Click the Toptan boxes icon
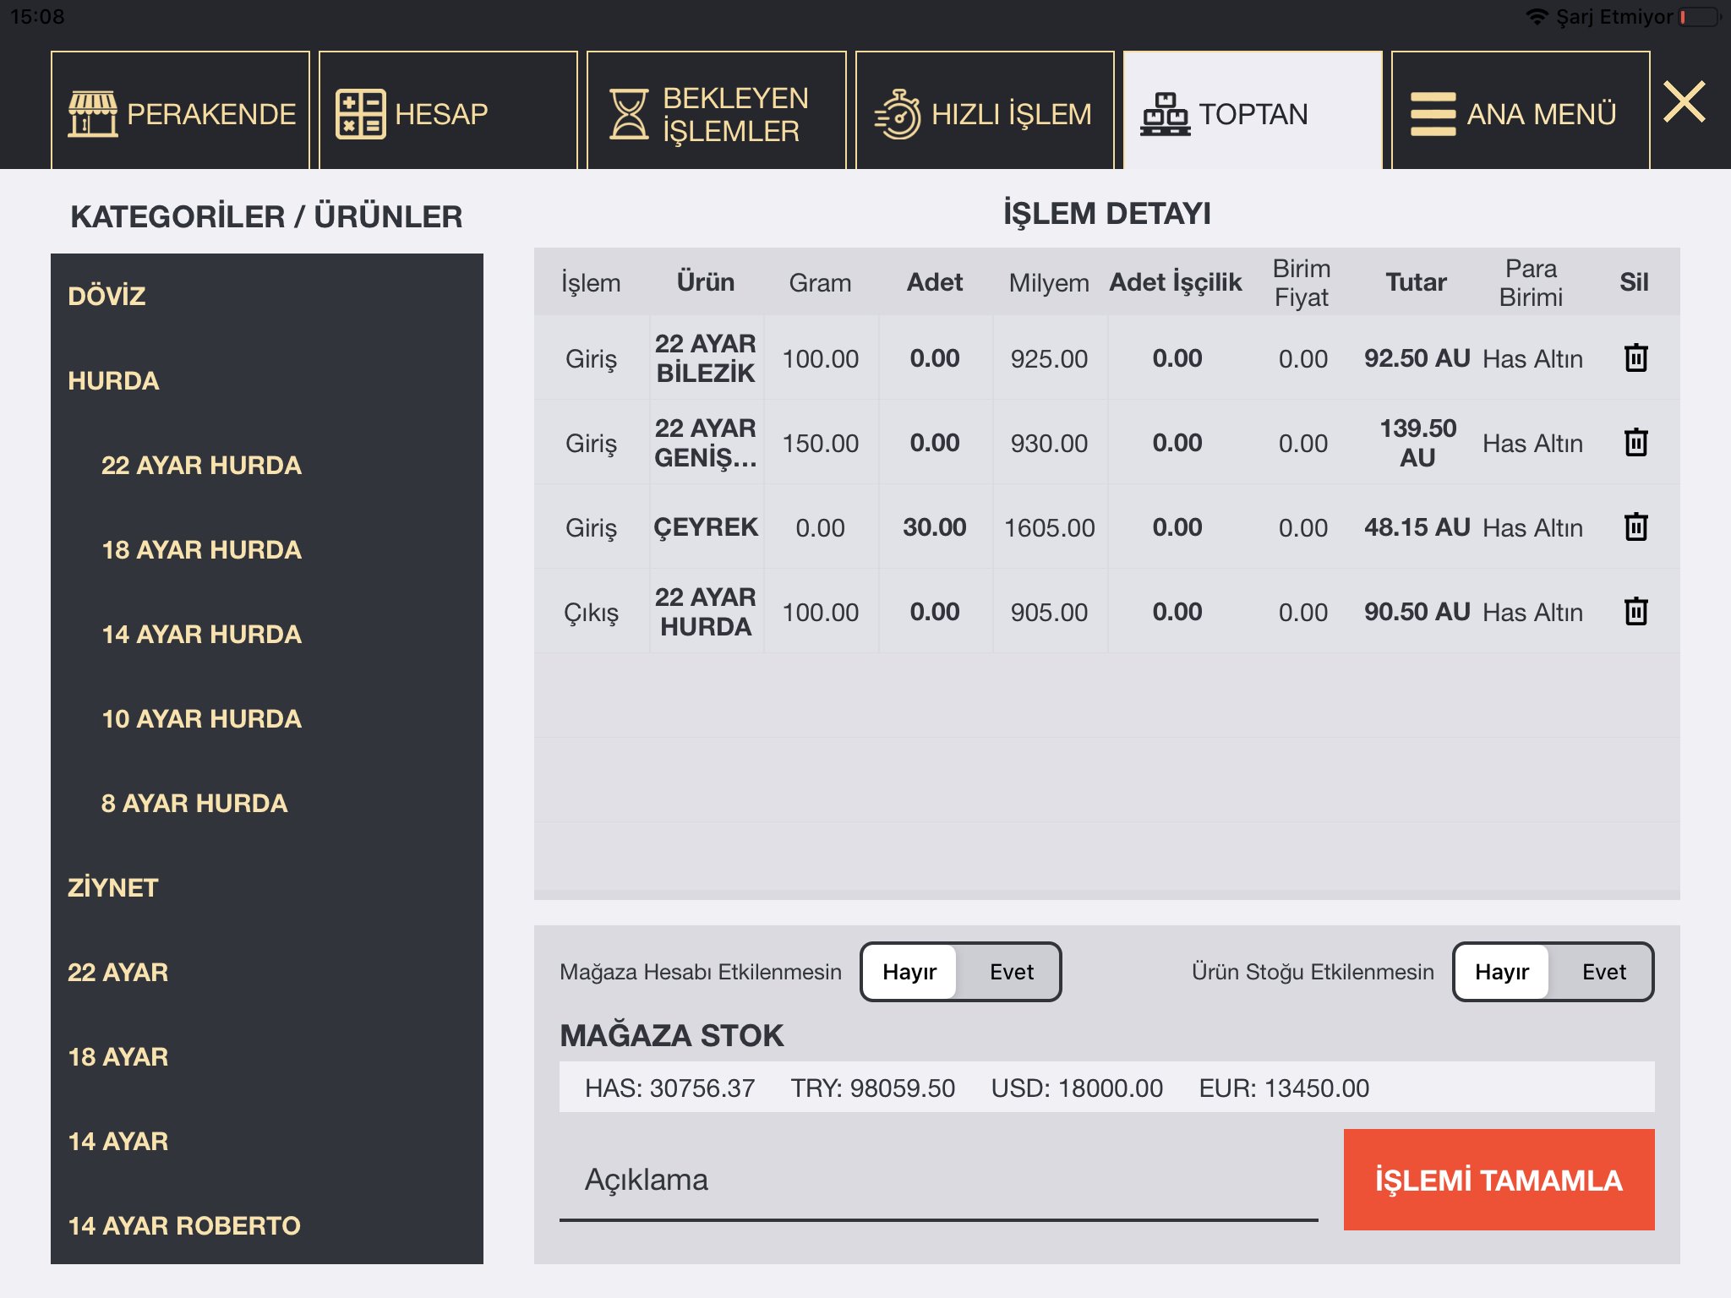Screen dimensions: 1731x1298 click(1166, 113)
